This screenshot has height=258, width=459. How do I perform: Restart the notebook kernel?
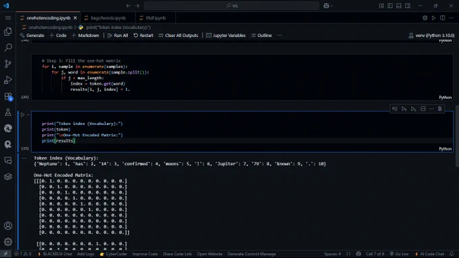[143, 35]
